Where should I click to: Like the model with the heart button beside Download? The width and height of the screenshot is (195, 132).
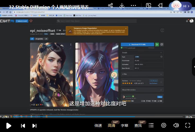point(162,44)
